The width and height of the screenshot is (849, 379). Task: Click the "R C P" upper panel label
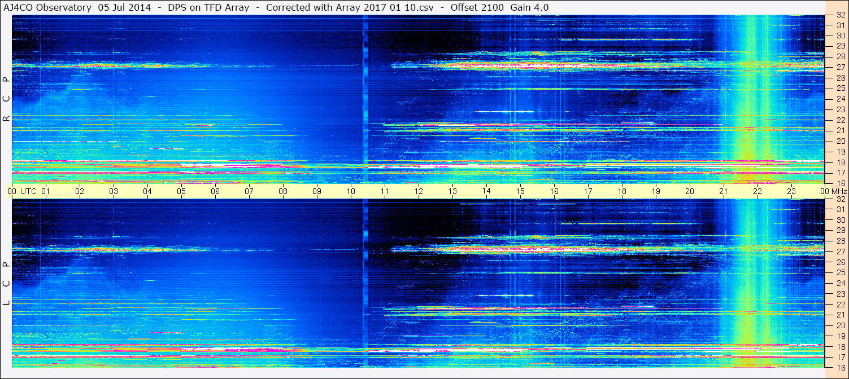[x=6, y=99]
